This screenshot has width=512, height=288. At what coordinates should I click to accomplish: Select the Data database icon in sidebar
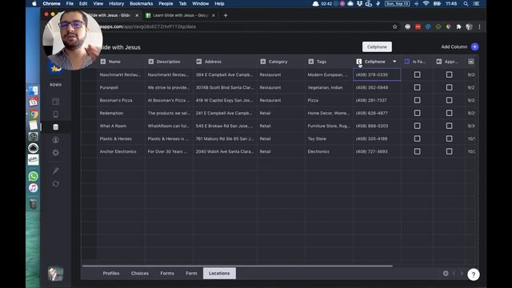[55, 127]
